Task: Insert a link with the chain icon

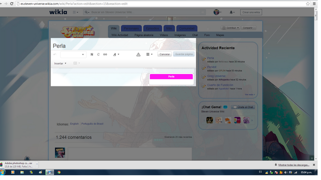Action: (x=105, y=54)
